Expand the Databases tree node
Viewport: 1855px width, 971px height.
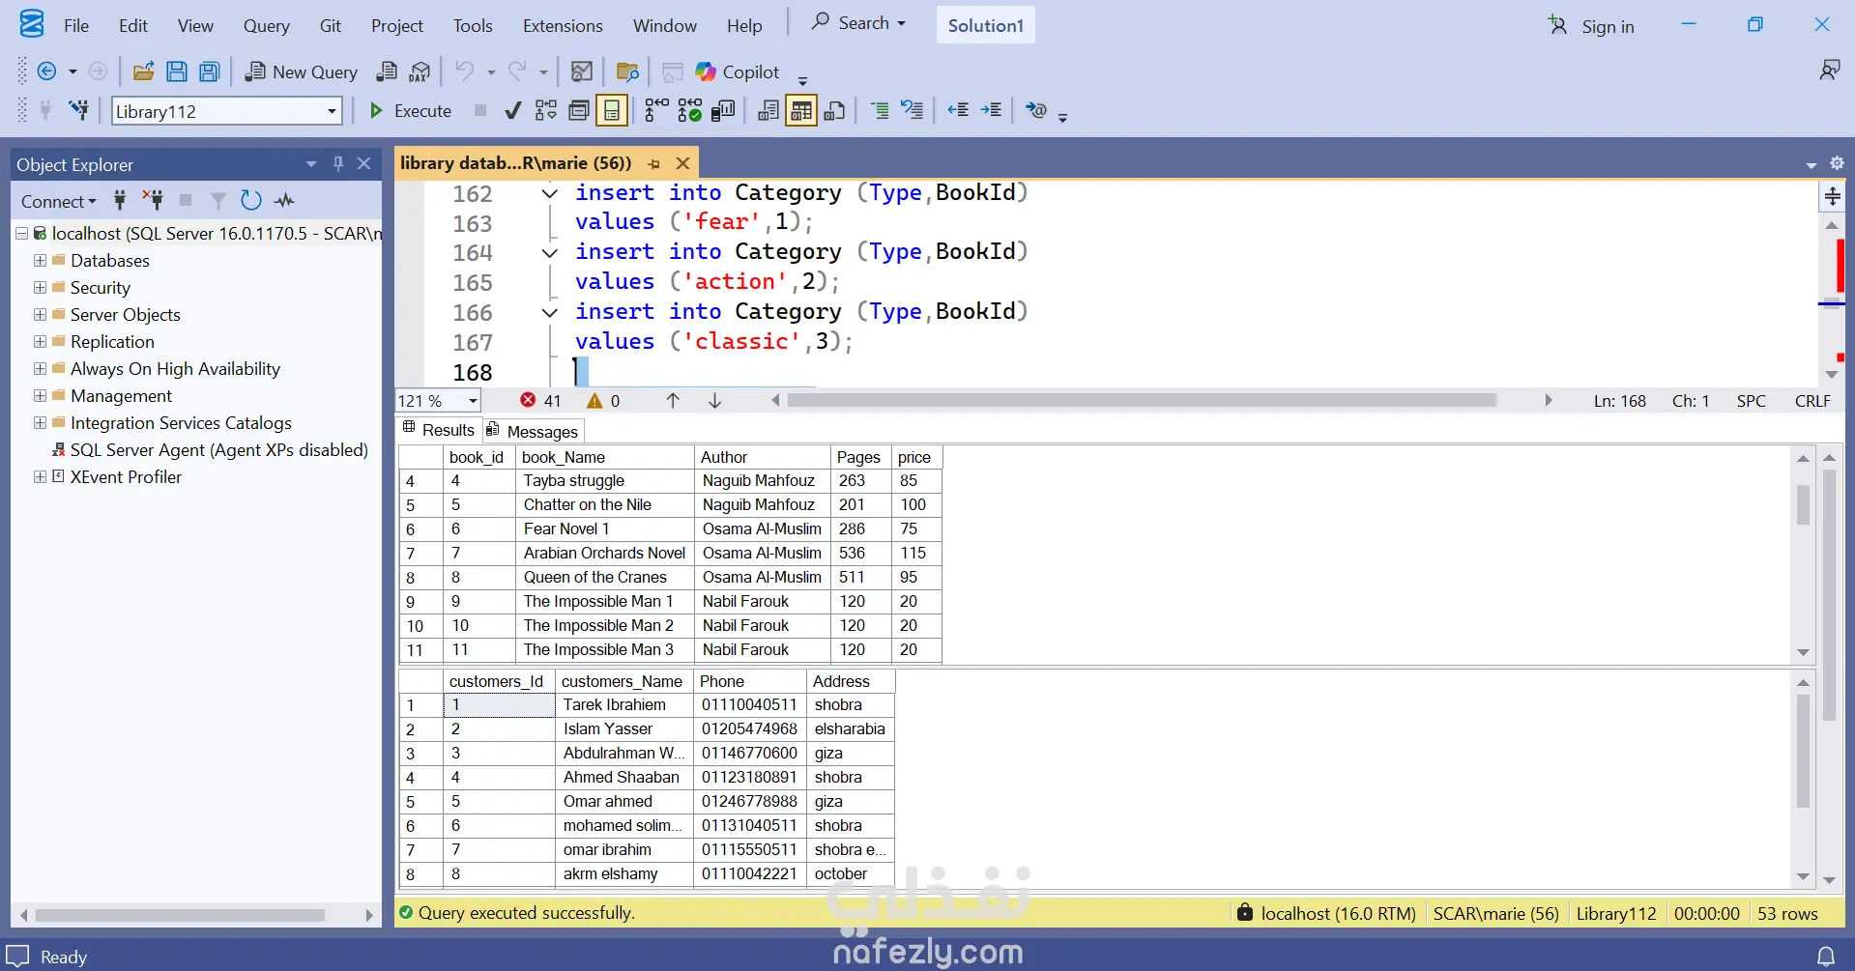pos(40,261)
